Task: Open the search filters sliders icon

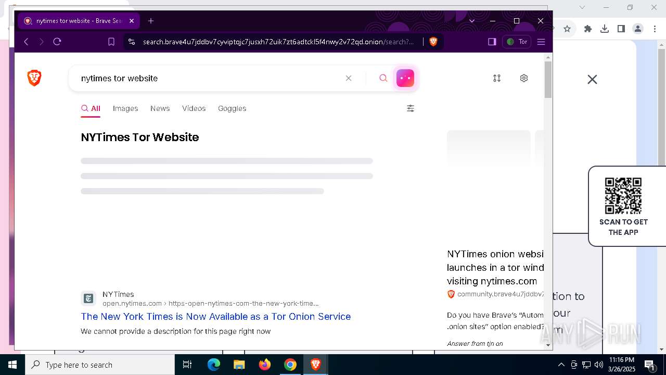Action: tap(411, 108)
